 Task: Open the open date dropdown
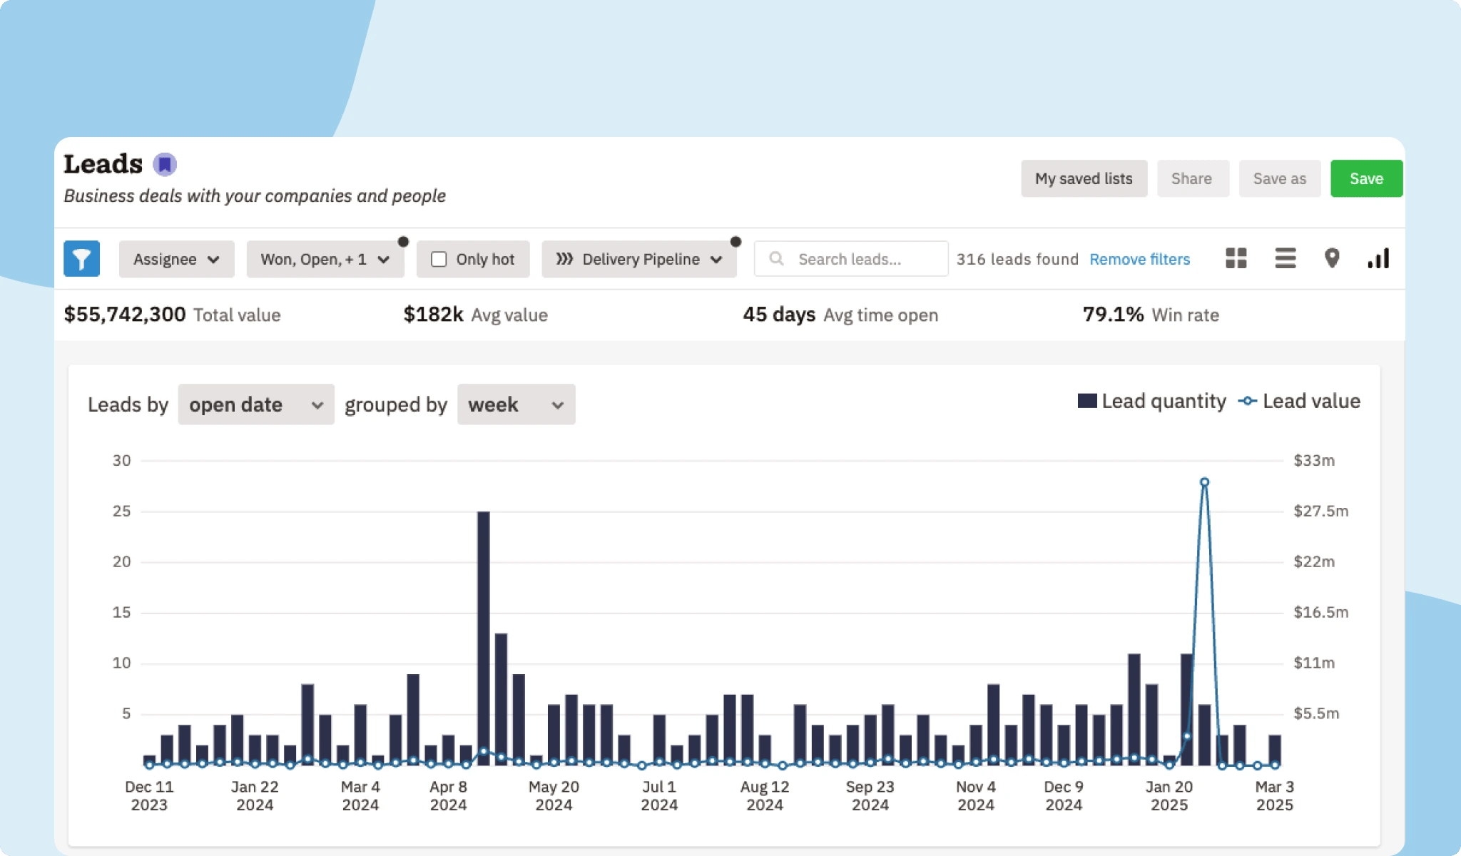(x=255, y=404)
